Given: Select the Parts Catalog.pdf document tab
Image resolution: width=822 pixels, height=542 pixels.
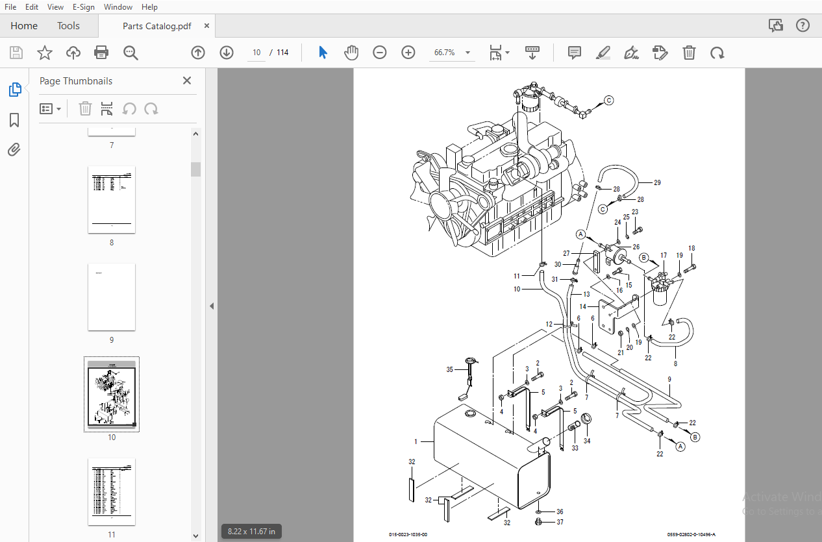Looking at the screenshot, I should click(x=157, y=26).
